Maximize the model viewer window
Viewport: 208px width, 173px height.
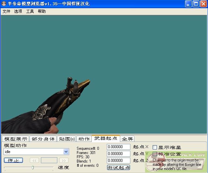(196, 4)
